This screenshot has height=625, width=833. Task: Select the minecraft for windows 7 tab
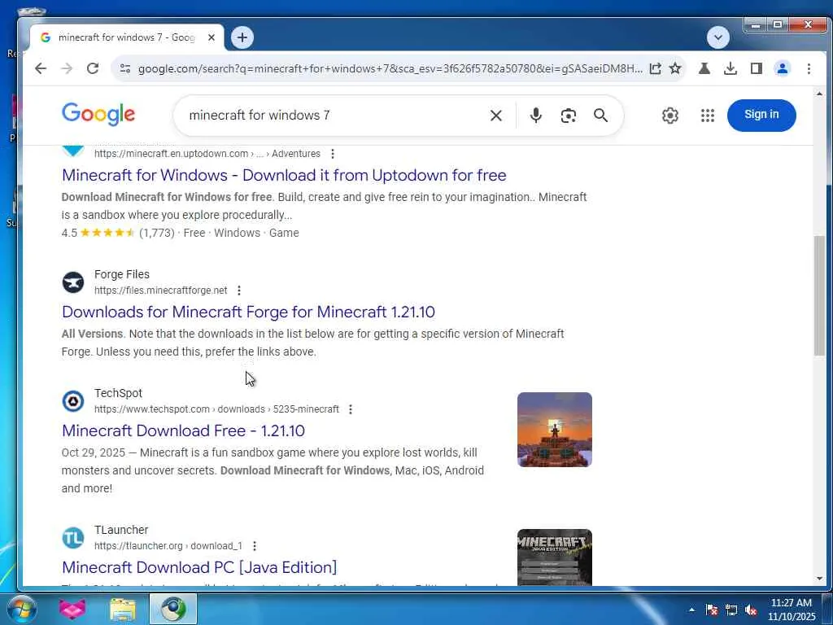tap(127, 37)
